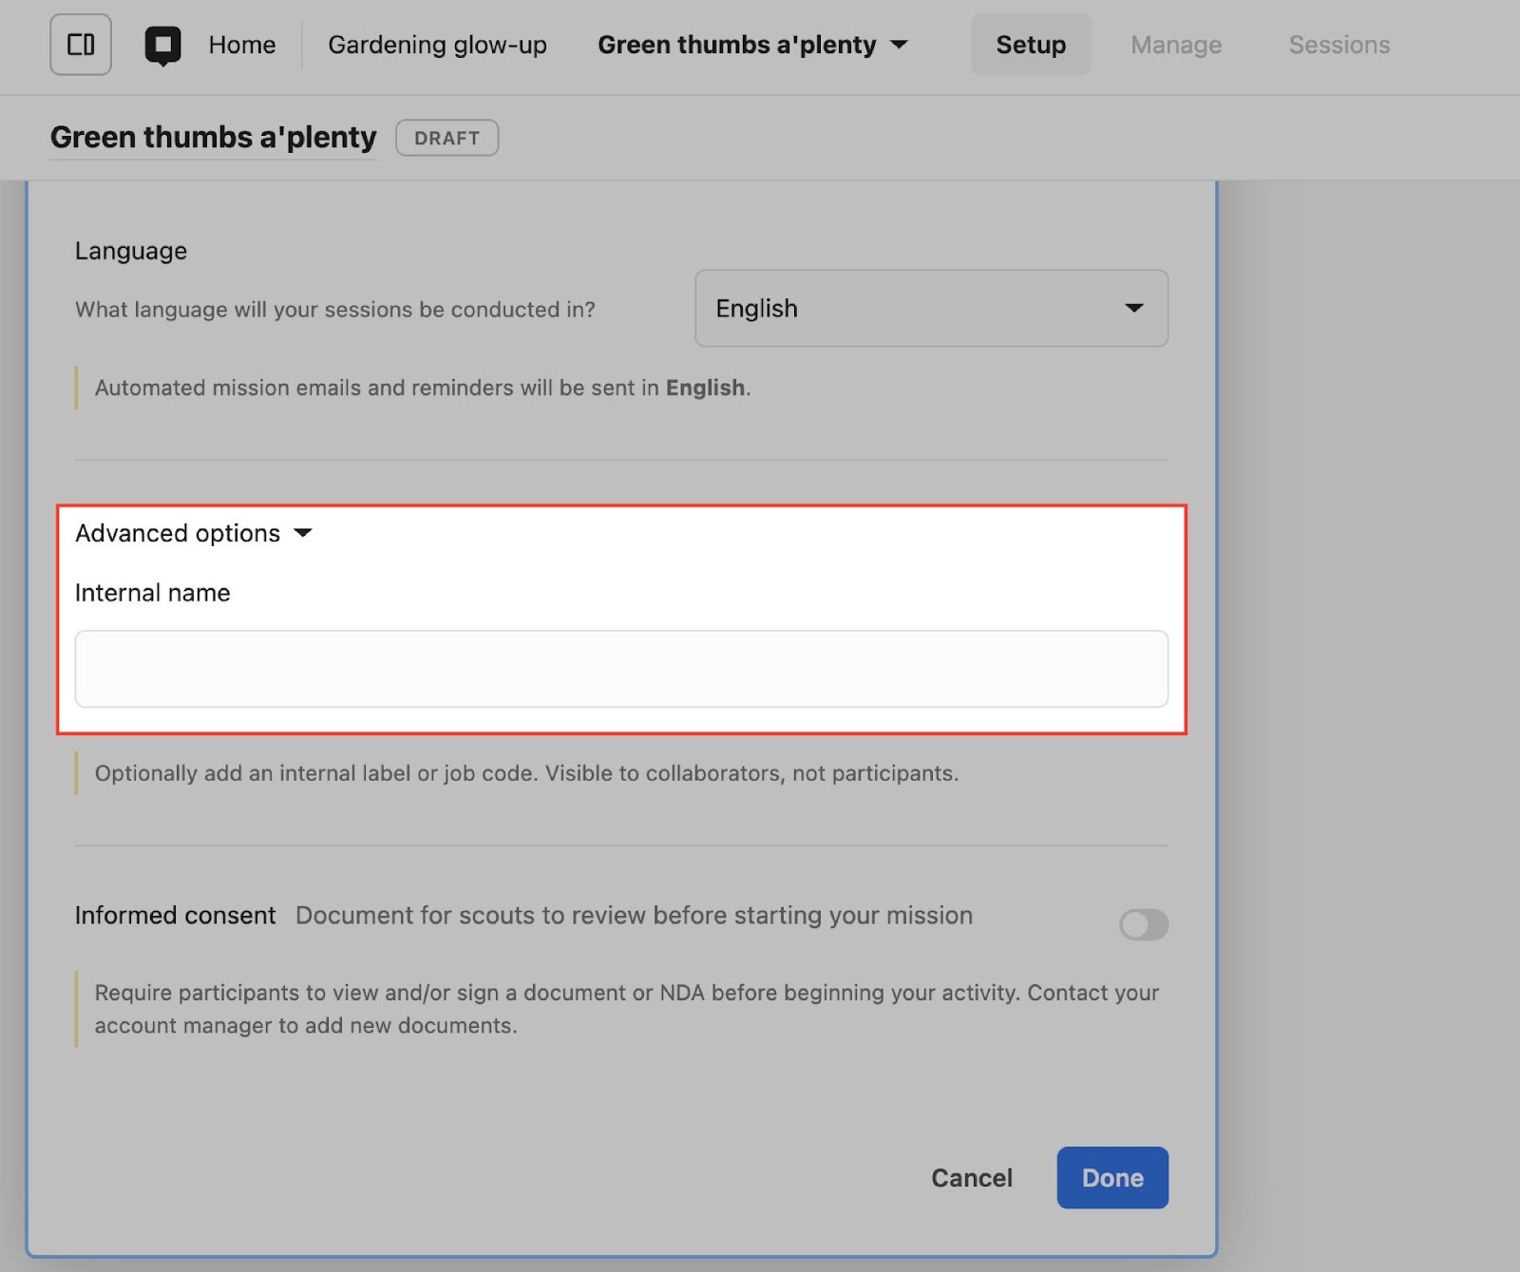Open the Gardening glow-up project link
This screenshot has height=1272, width=1520.
[437, 45]
